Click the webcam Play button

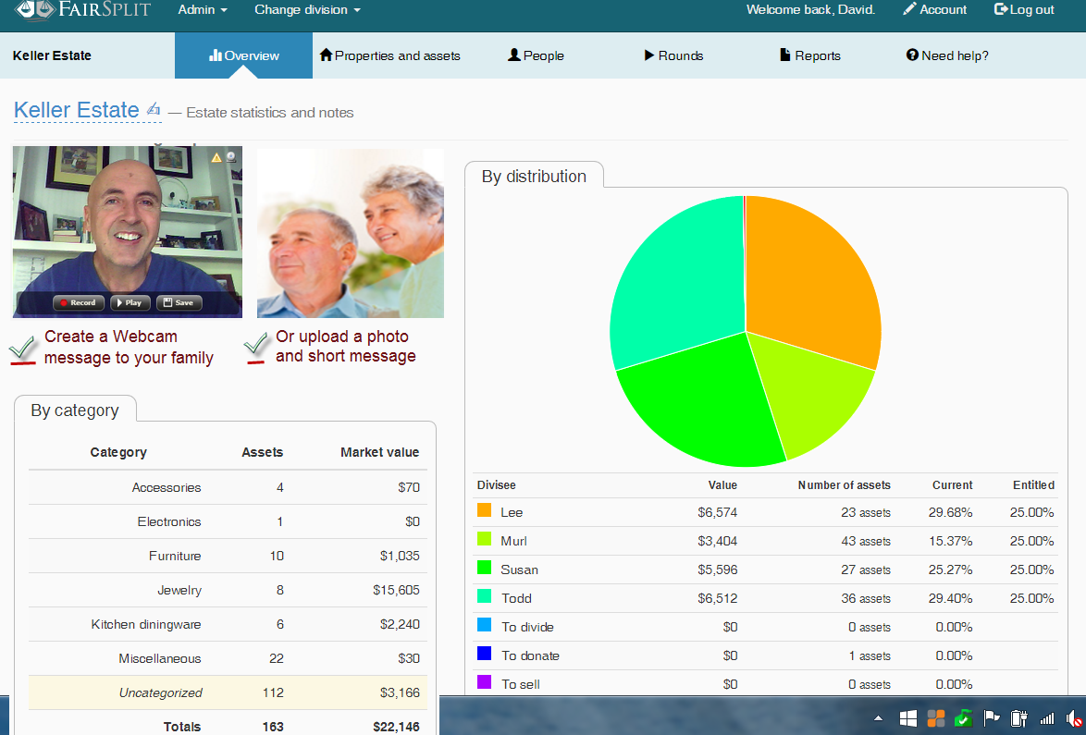[x=130, y=302]
